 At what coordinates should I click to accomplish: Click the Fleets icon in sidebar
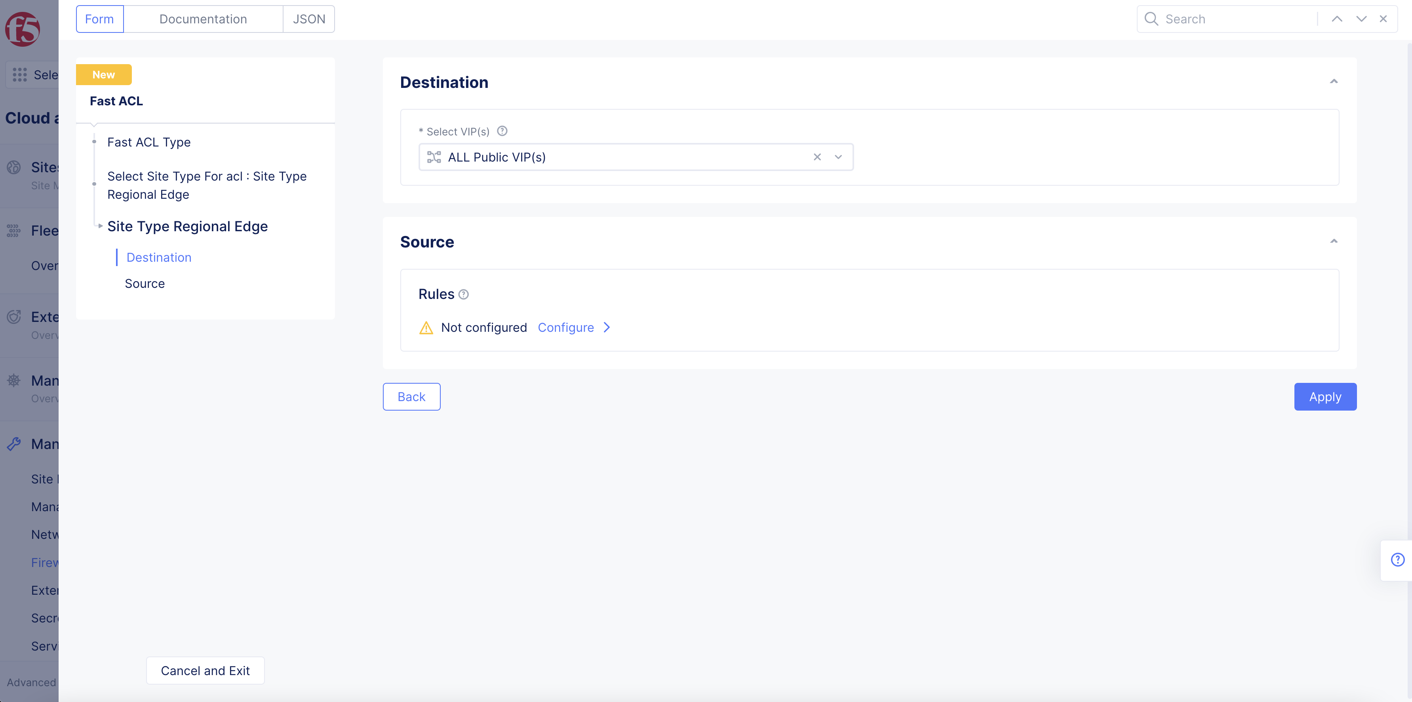pyautogui.click(x=14, y=231)
